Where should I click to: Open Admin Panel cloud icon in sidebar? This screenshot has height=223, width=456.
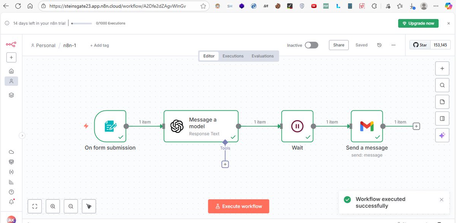click(11, 152)
